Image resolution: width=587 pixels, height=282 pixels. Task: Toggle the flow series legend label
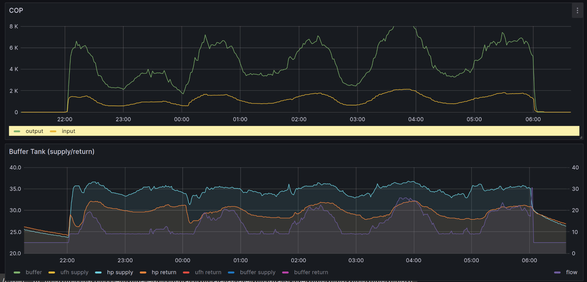point(572,273)
